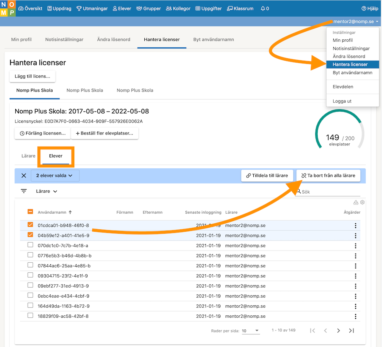Open actions menu for 01cdca01-b948-46f0-8
Viewport: 382px width, 347px height.
tap(355, 226)
